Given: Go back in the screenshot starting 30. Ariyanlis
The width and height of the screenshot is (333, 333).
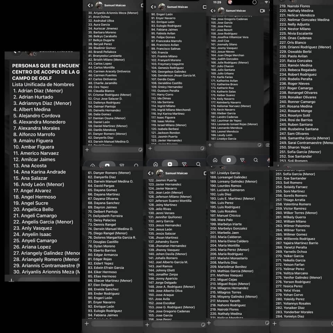Looking at the screenshot, I should click(x=89, y=6).
